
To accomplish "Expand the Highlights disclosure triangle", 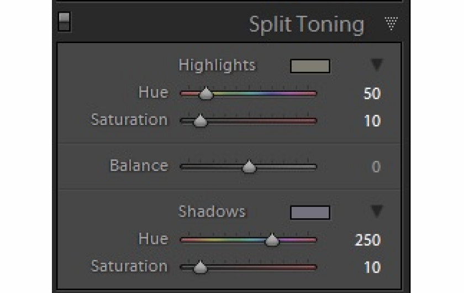I will [x=377, y=66].
